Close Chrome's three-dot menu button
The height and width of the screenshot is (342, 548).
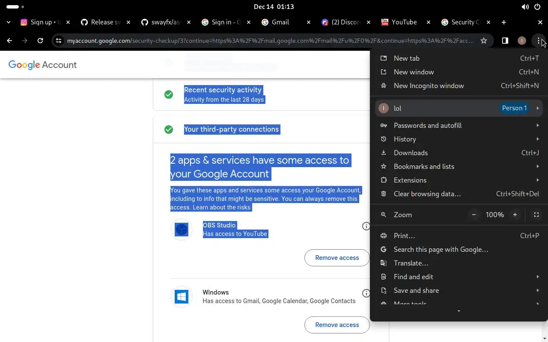(x=539, y=41)
